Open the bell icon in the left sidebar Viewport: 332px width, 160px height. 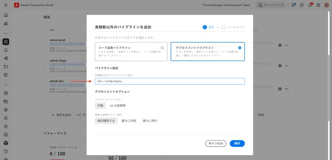point(6,50)
